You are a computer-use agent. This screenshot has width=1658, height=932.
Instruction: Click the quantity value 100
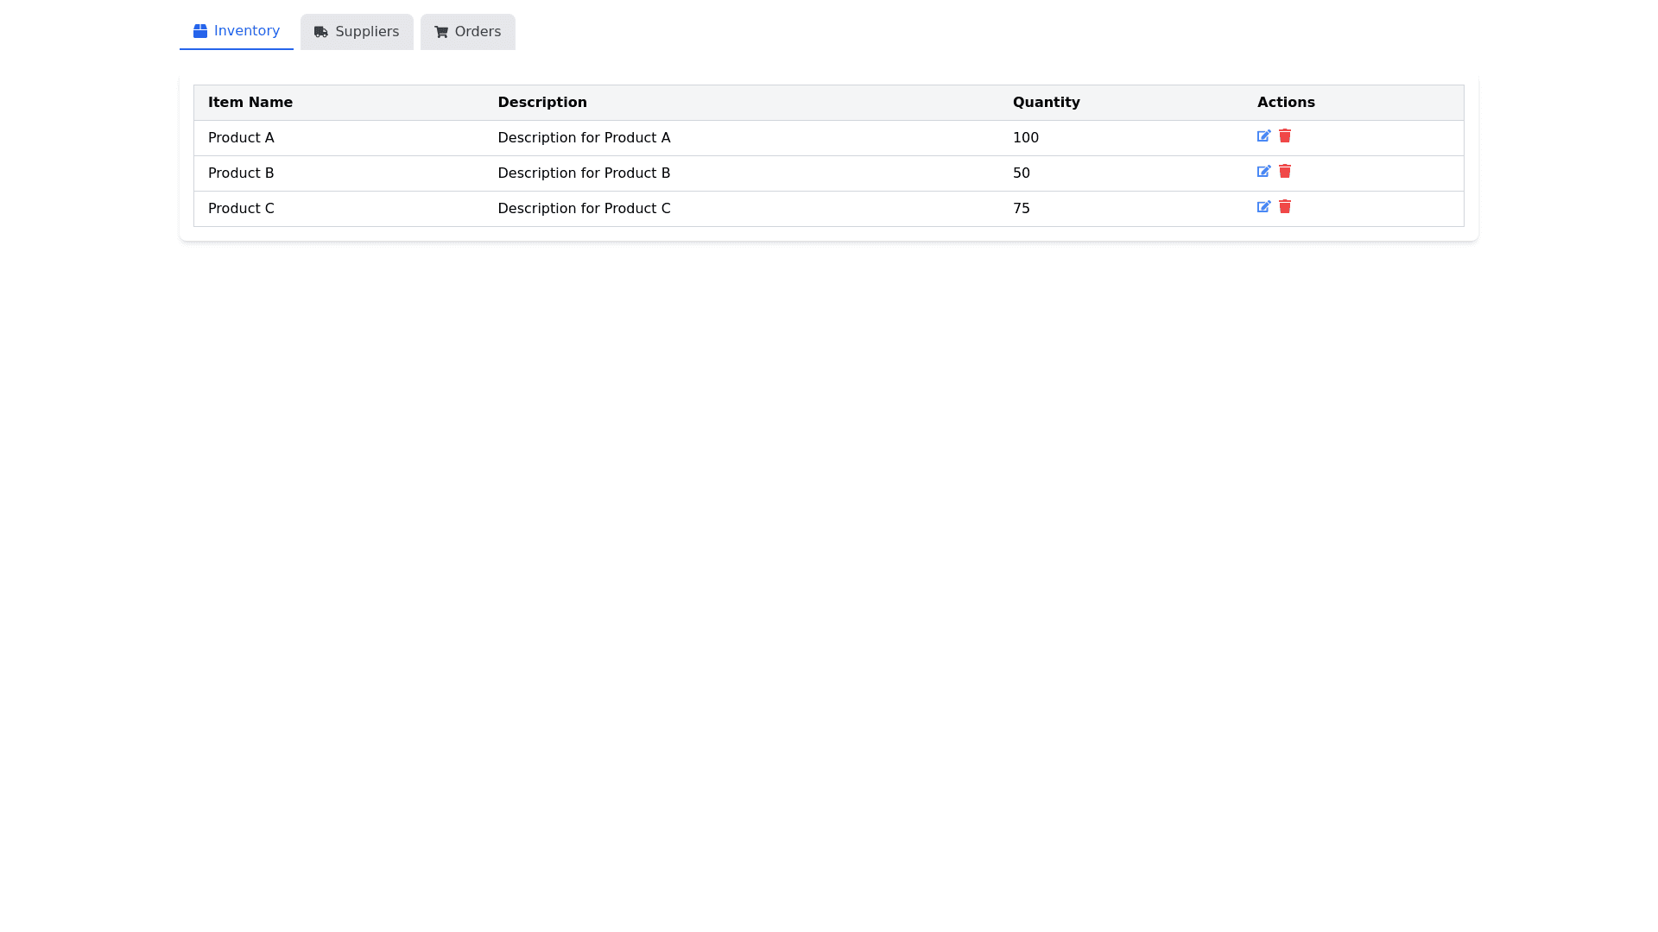pyautogui.click(x=1026, y=138)
